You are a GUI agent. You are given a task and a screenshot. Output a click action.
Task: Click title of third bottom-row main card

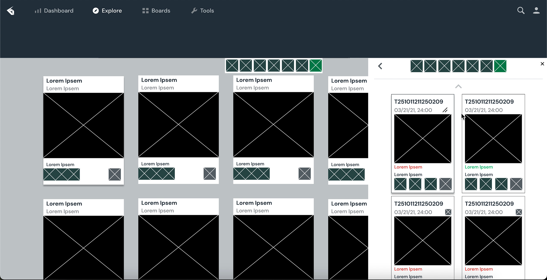coord(254,203)
